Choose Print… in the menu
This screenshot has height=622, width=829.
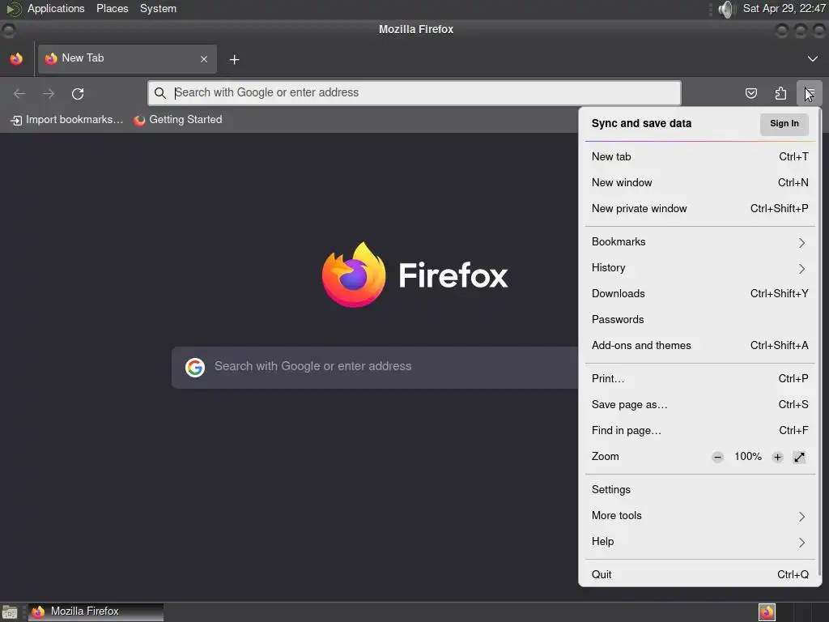(x=699, y=379)
